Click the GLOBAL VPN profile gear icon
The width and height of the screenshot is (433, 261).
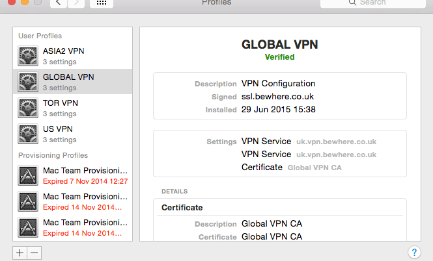(x=28, y=82)
